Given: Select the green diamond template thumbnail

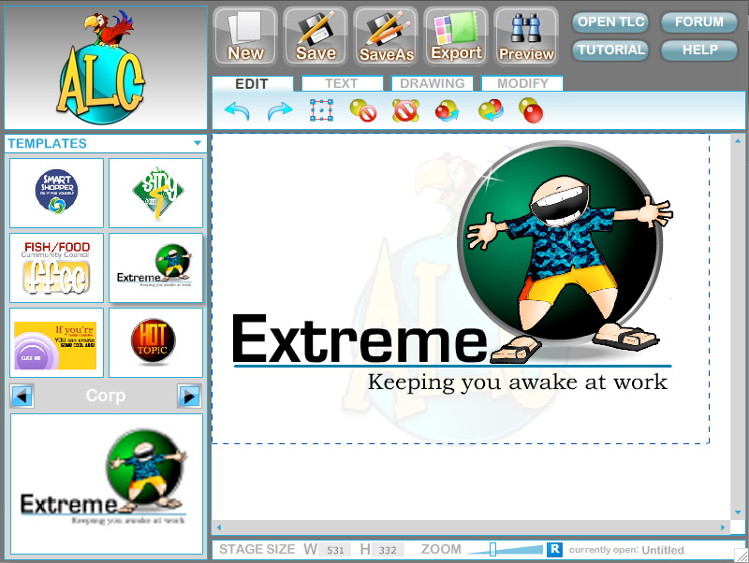Looking at the screenshot, I should point(155,193).
